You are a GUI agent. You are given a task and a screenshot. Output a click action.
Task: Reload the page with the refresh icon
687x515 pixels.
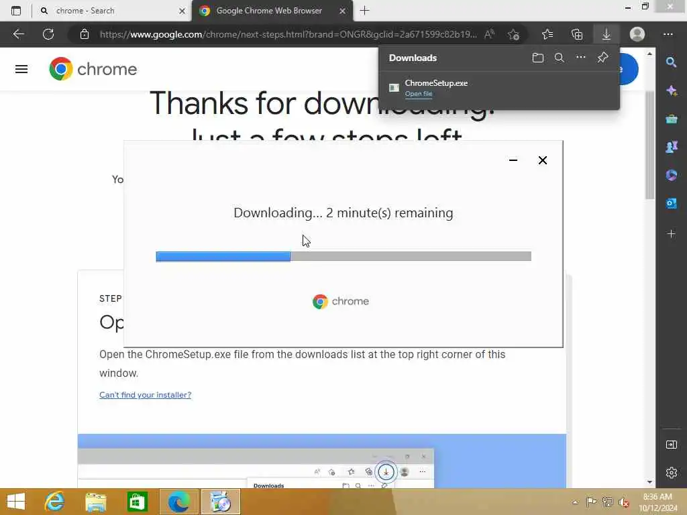click(x=48, y=34)
